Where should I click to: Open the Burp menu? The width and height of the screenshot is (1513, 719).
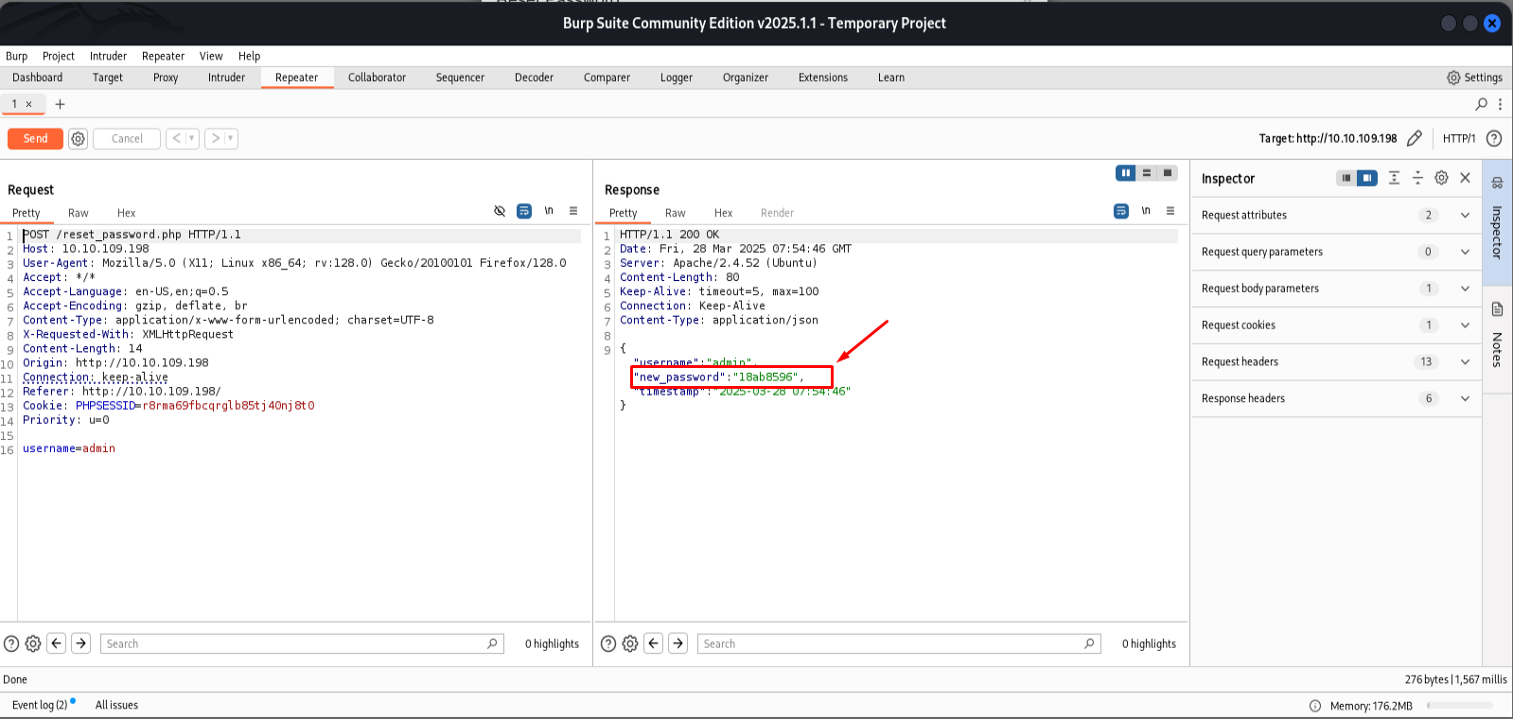(16, 56)
